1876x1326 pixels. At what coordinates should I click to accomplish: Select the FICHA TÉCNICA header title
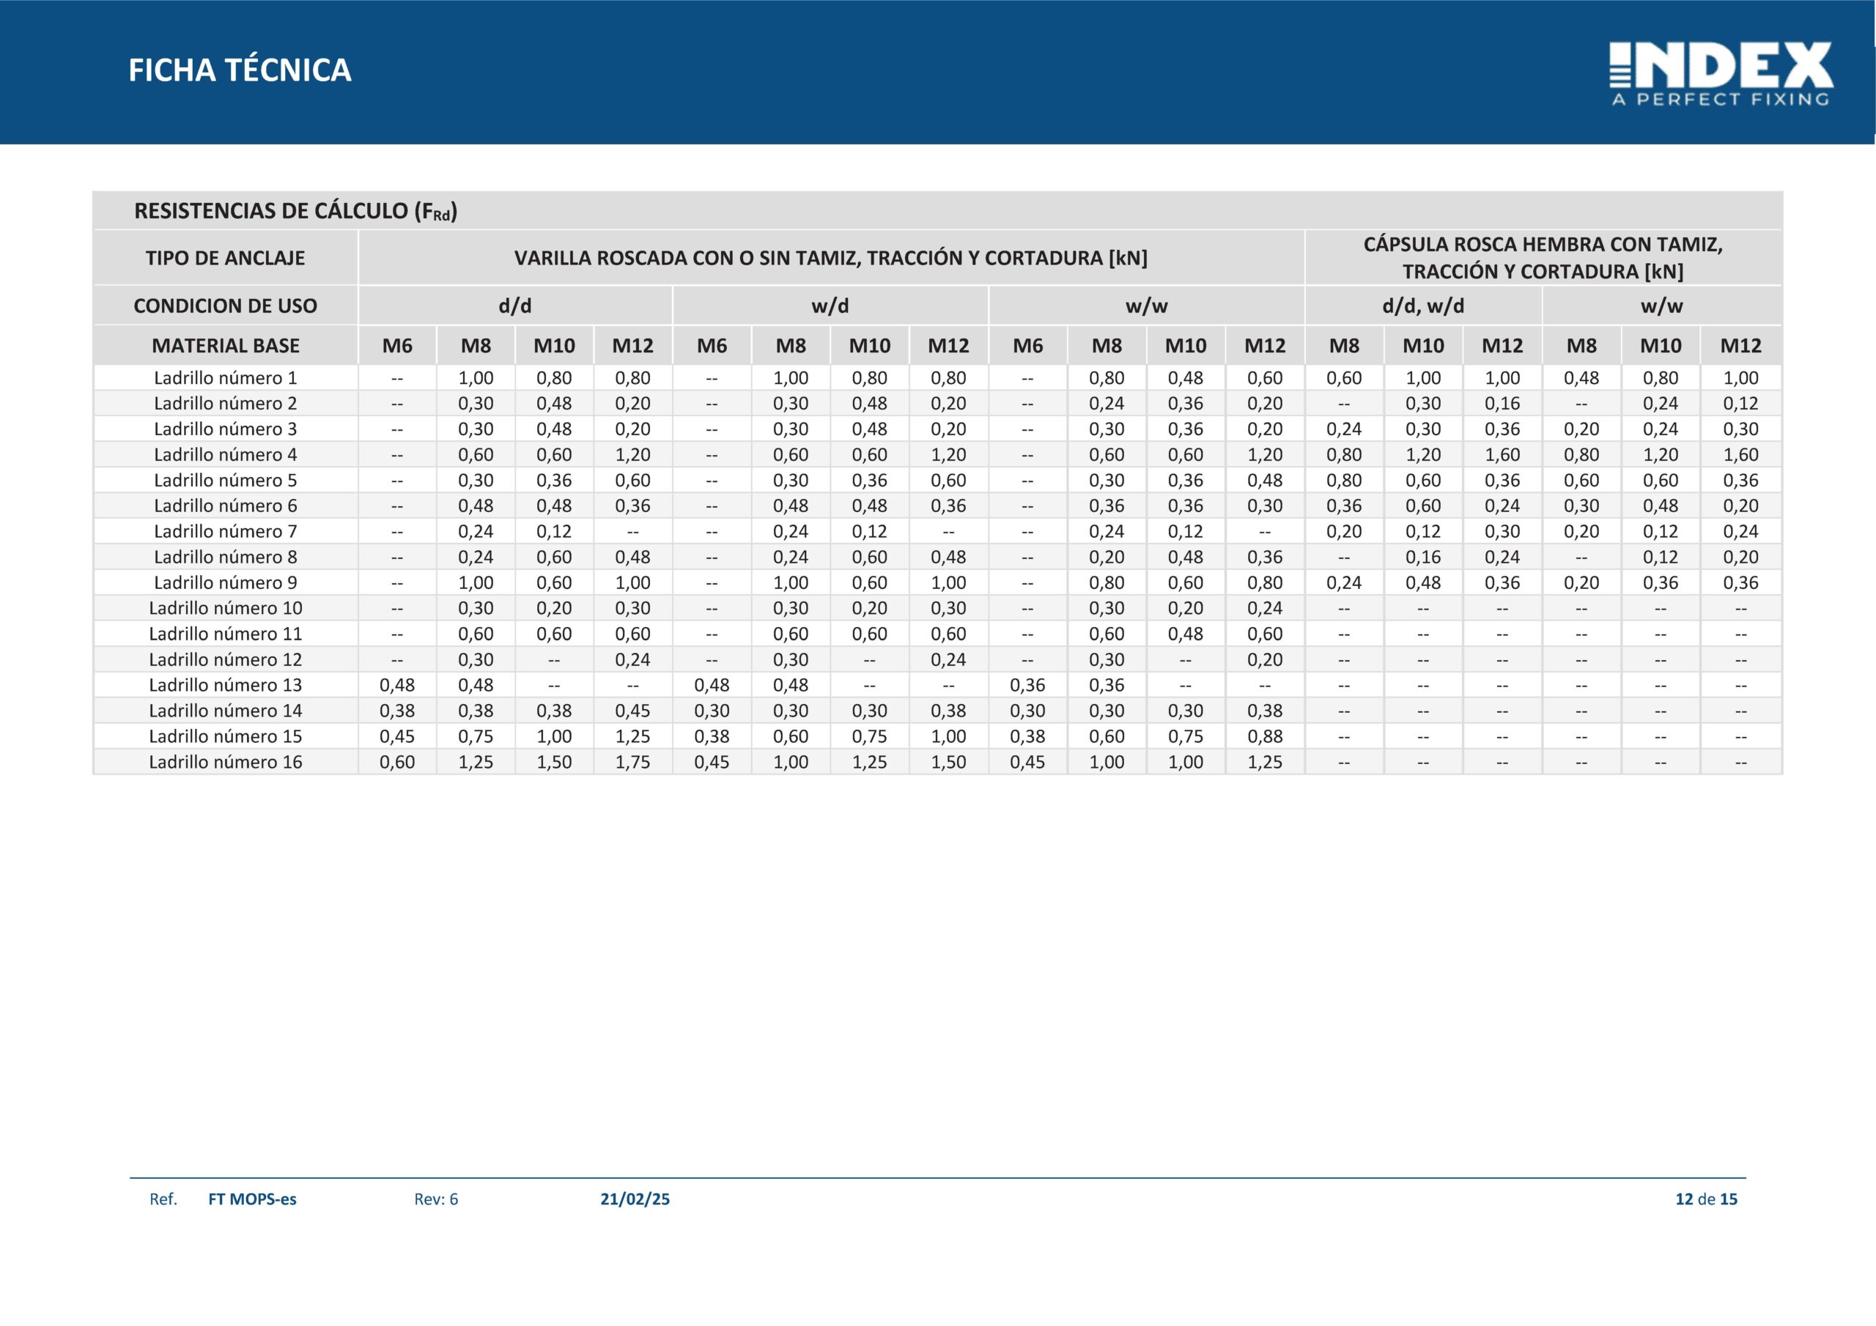240,70
